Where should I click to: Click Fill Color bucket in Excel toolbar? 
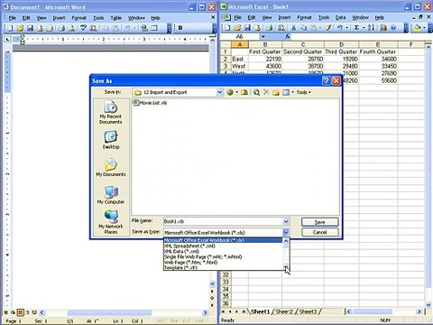418,28
